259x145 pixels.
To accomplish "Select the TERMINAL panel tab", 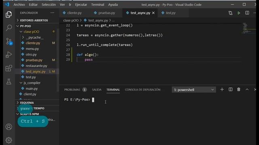I will point(113,89).
